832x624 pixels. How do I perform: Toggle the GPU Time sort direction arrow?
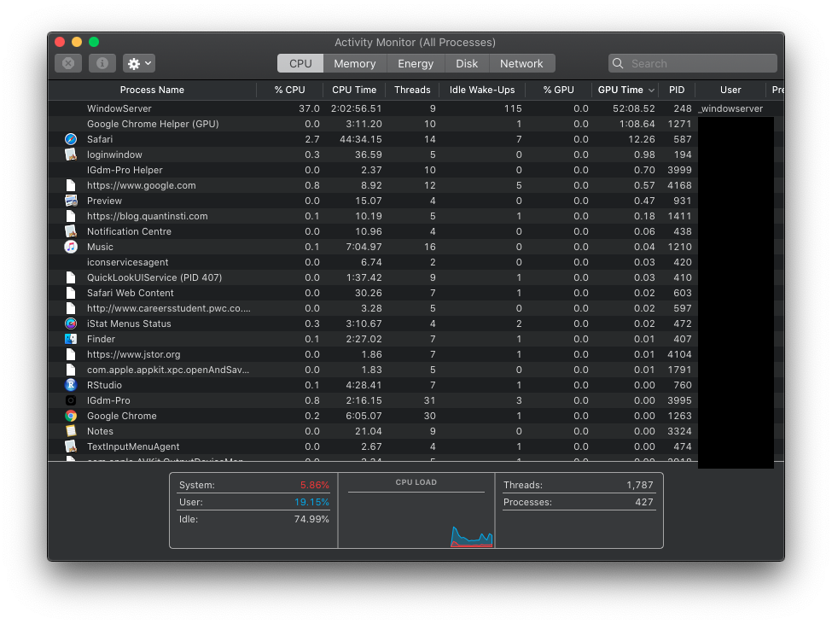coord(651,90)
